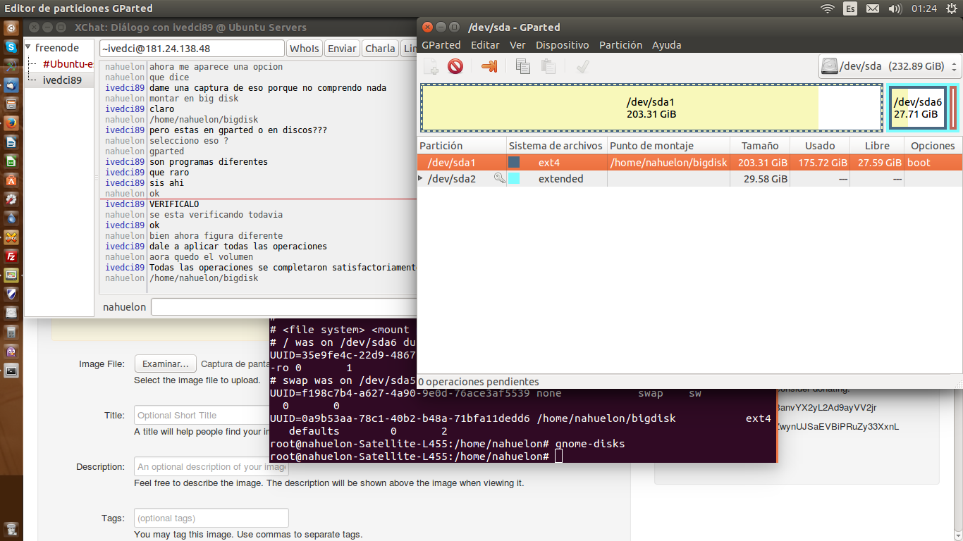Click the volume speaker indicator
Screen dimensions: 963x541
point(895,8)
